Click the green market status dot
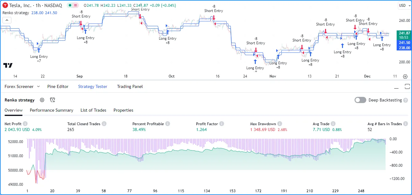 70,5
